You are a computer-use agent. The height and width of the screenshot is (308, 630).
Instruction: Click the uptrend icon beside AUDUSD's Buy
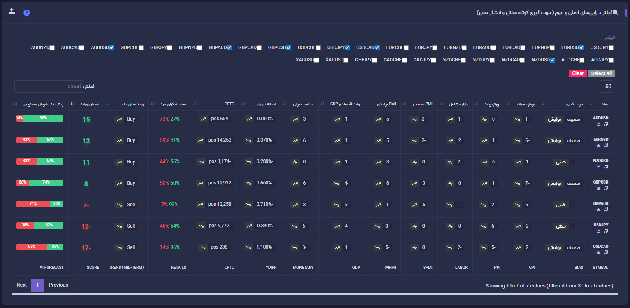[119, 119]
